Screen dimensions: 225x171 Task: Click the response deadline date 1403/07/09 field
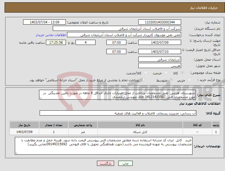(160, 42)
